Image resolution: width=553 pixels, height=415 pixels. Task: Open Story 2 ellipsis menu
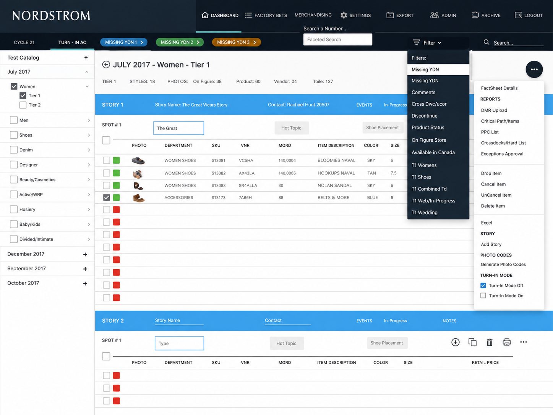click(x=524, y=342)
